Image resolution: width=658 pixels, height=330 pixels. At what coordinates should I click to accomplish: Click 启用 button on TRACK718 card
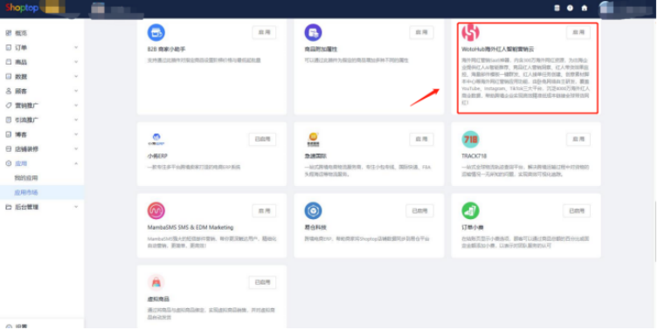(578, 139)
